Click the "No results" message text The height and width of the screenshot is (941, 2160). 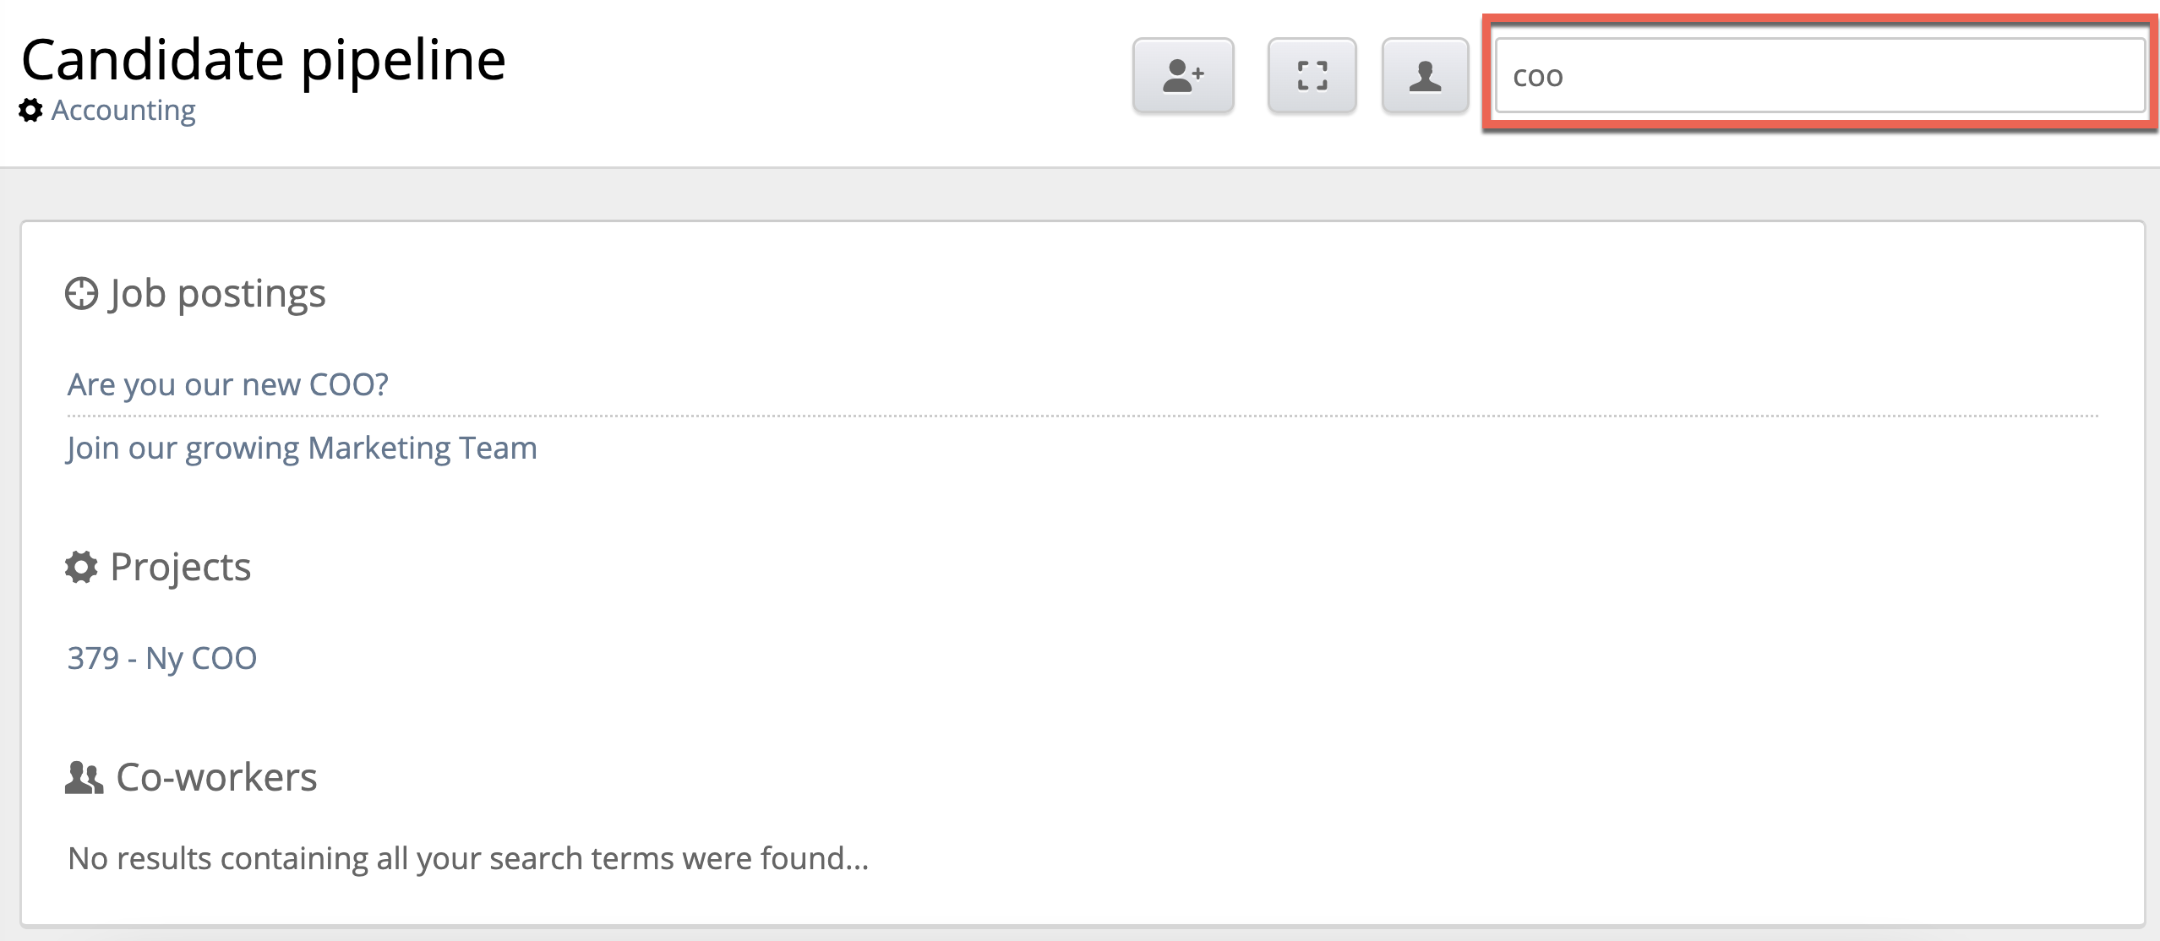[x=467, y=858]
